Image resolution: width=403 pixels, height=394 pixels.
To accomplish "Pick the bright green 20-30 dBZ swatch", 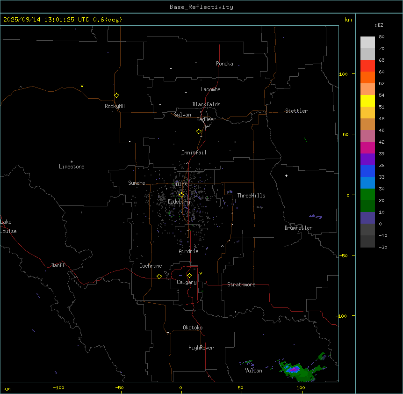I will coord(367,195).
